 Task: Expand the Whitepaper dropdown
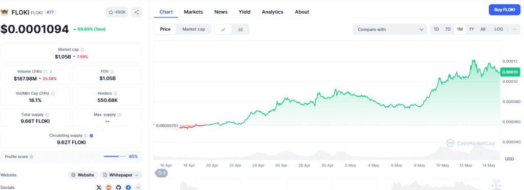coord(121,175)
